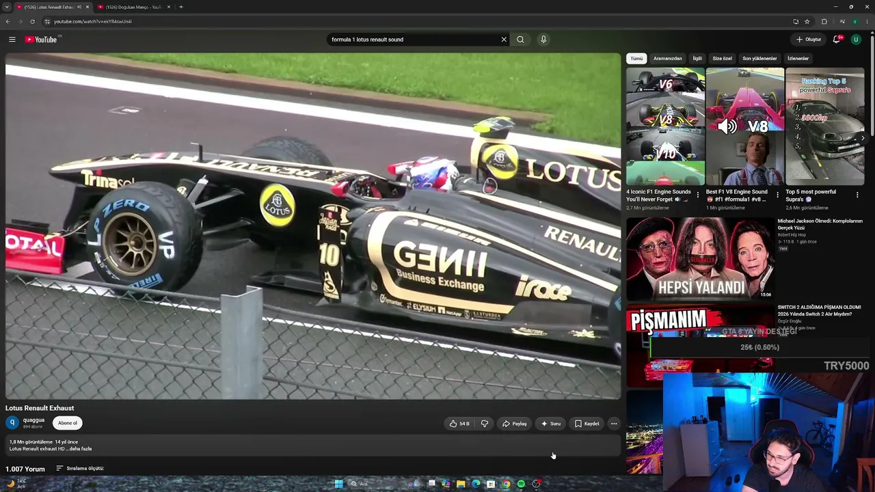Open more actions menu under video

click(x=614, y=424)
